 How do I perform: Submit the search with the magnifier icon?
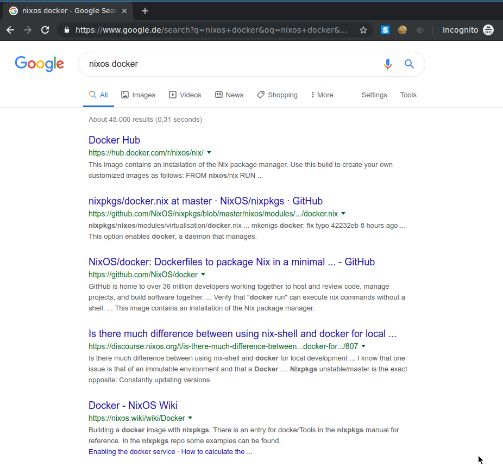(x=409, y=64)
